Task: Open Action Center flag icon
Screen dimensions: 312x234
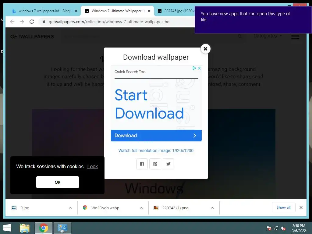Action: click(x=269, y=228)
